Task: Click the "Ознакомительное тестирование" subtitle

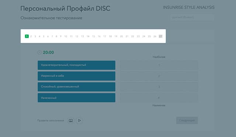Action: pyautogui.click(x=51, y=18)
